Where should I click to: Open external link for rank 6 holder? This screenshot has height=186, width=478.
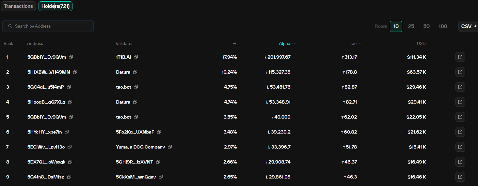460,132
